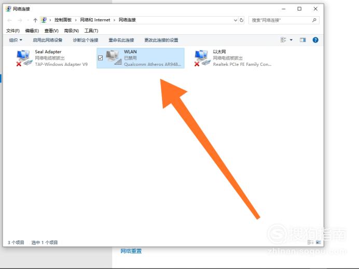Screen dimensions: 359x269
Task: Expand the 组织 dropdown menu
Action: (x=16, y=40)
